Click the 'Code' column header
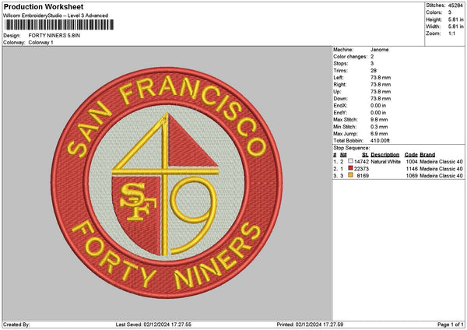 pyautogui.click(x=411, y=155)
